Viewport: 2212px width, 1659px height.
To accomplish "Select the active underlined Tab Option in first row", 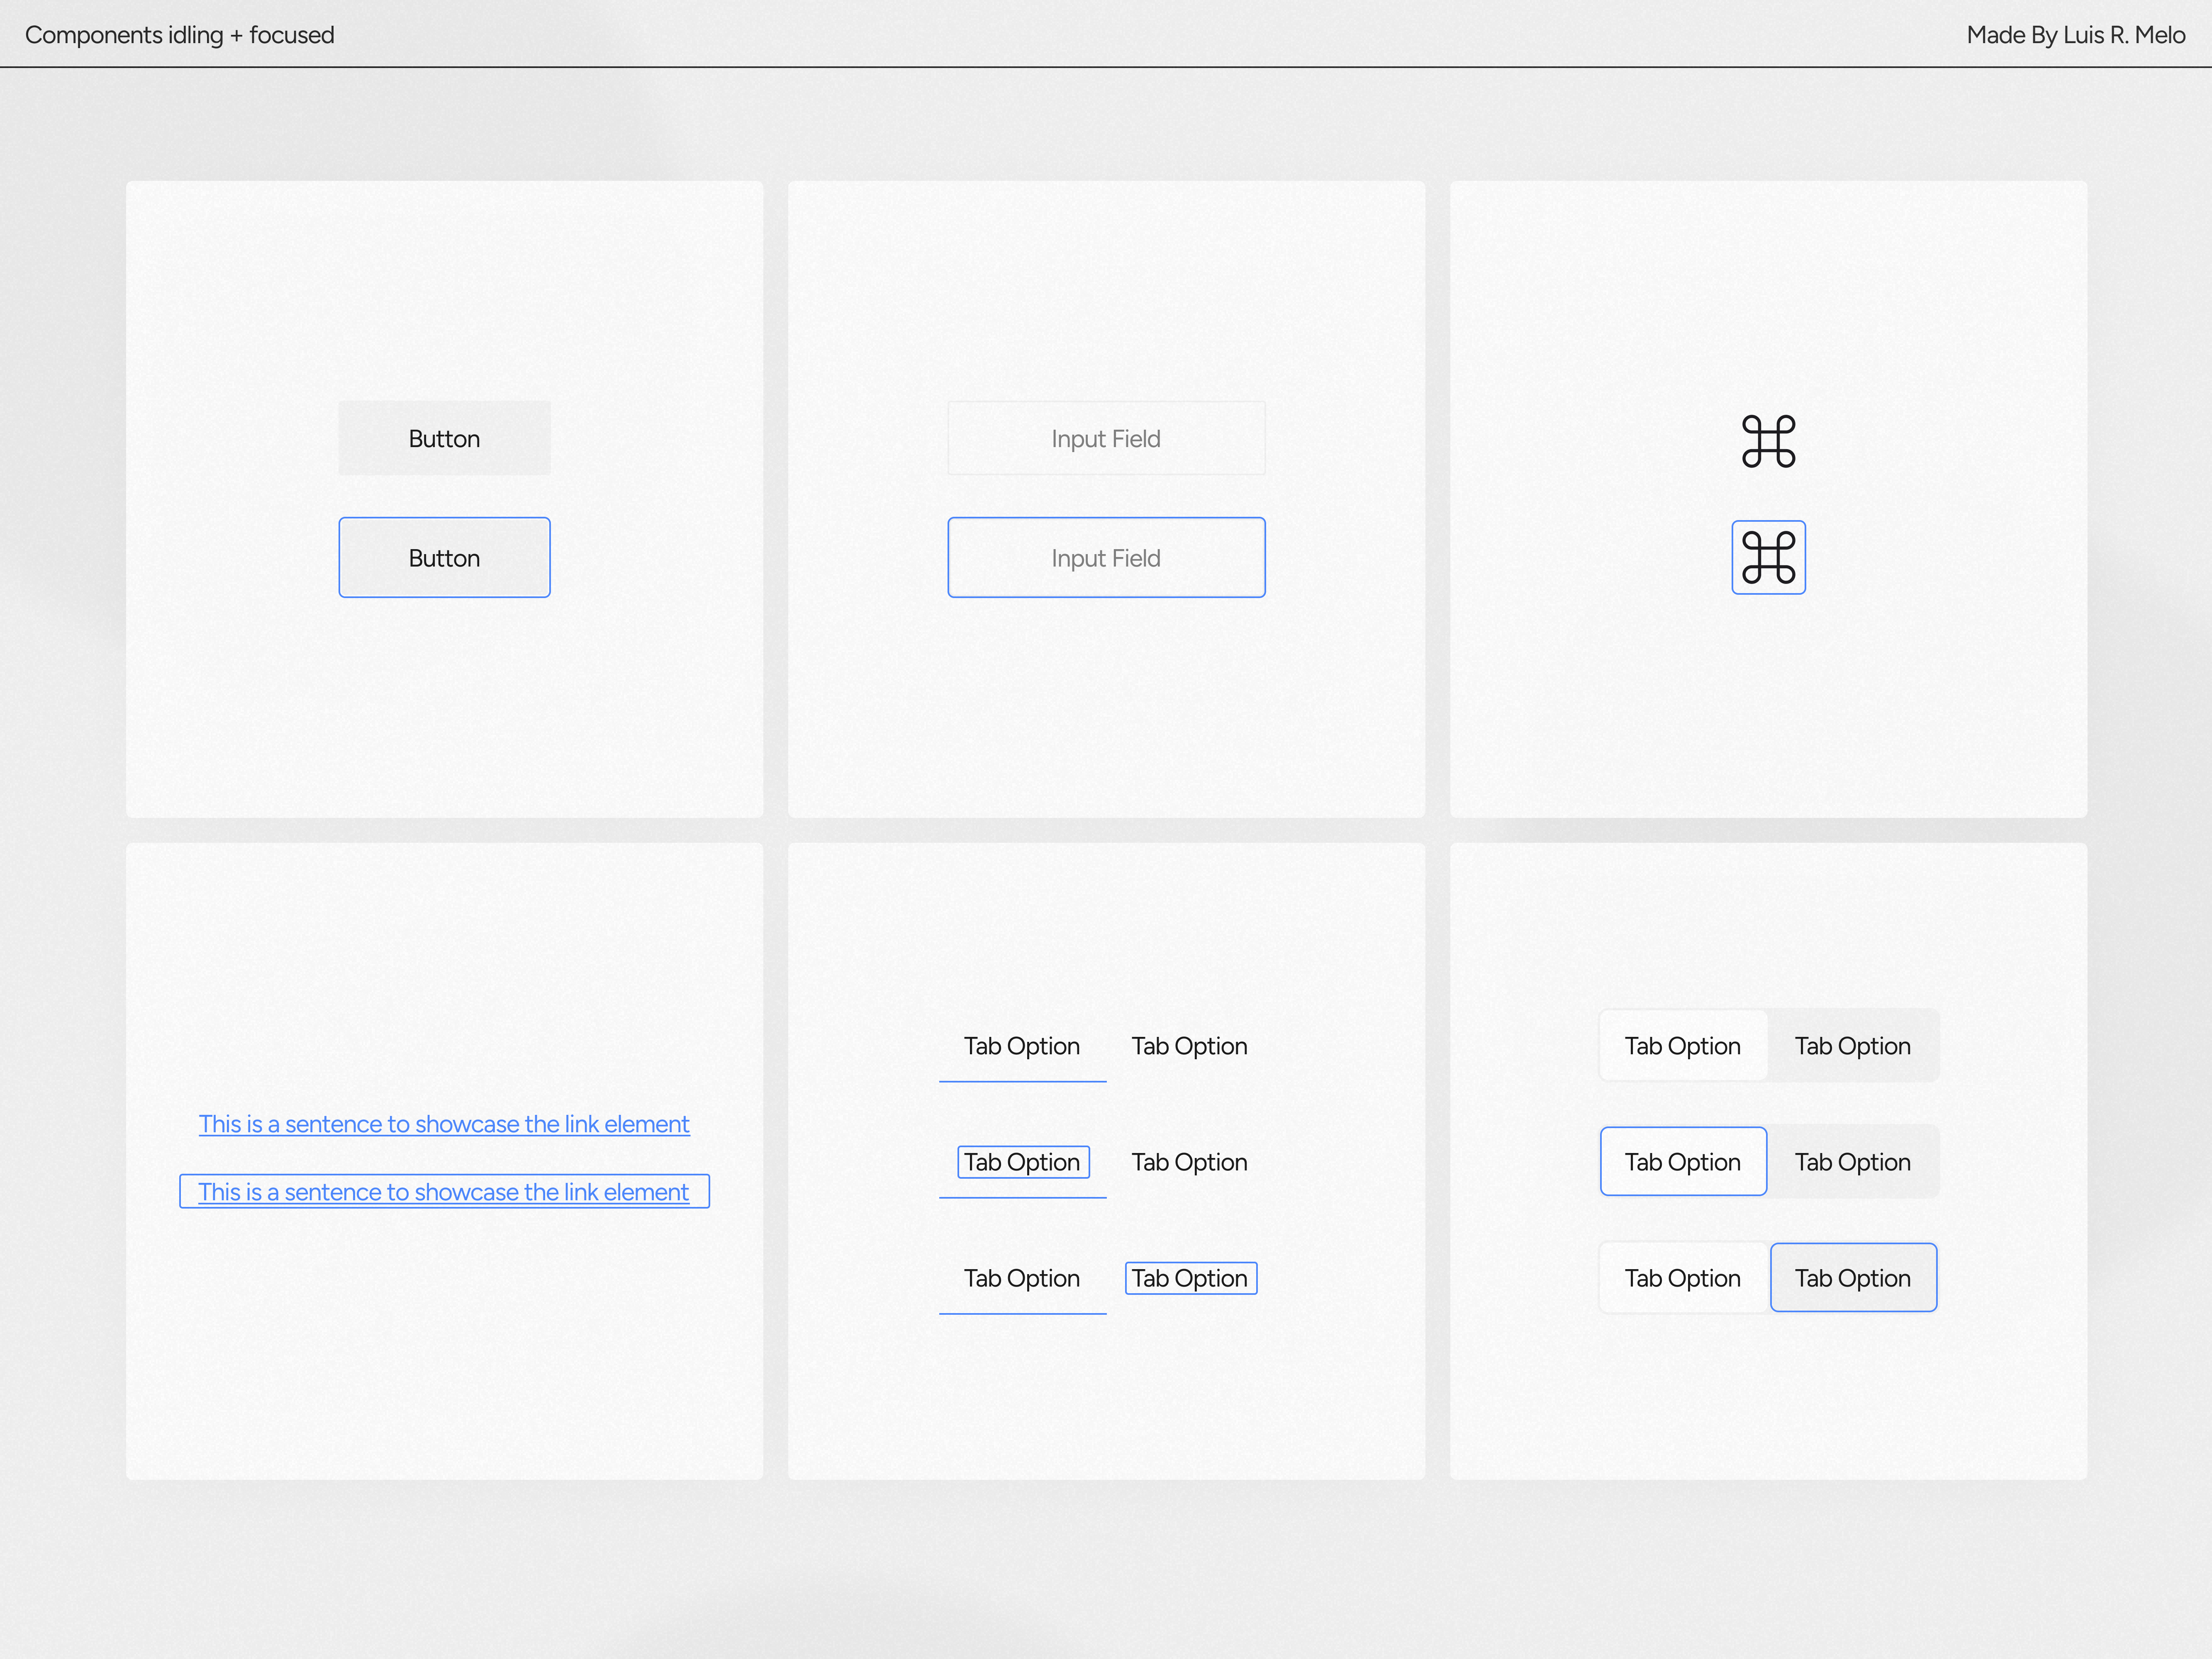I will coord(1022,1046).
